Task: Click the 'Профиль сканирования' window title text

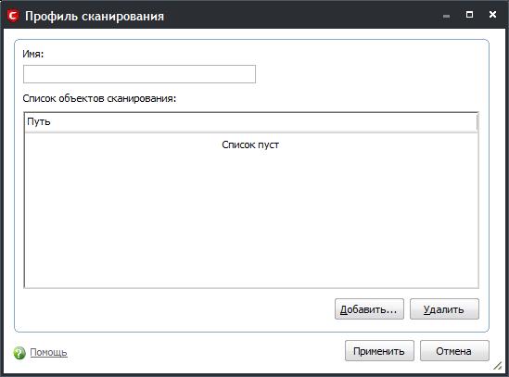Action: tap(95, 17)
